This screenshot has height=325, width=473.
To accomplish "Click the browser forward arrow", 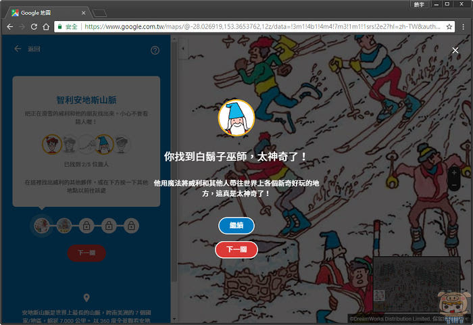I will click(22, 27).
